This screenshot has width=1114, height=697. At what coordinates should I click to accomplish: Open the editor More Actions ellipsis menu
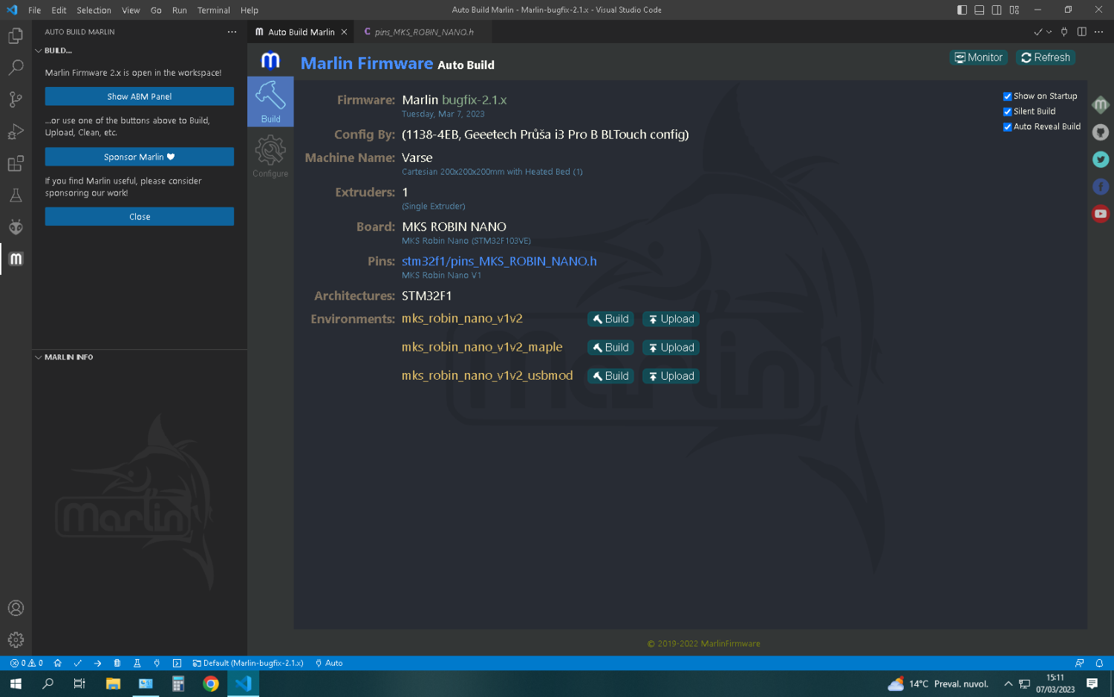pos(1099,32)
